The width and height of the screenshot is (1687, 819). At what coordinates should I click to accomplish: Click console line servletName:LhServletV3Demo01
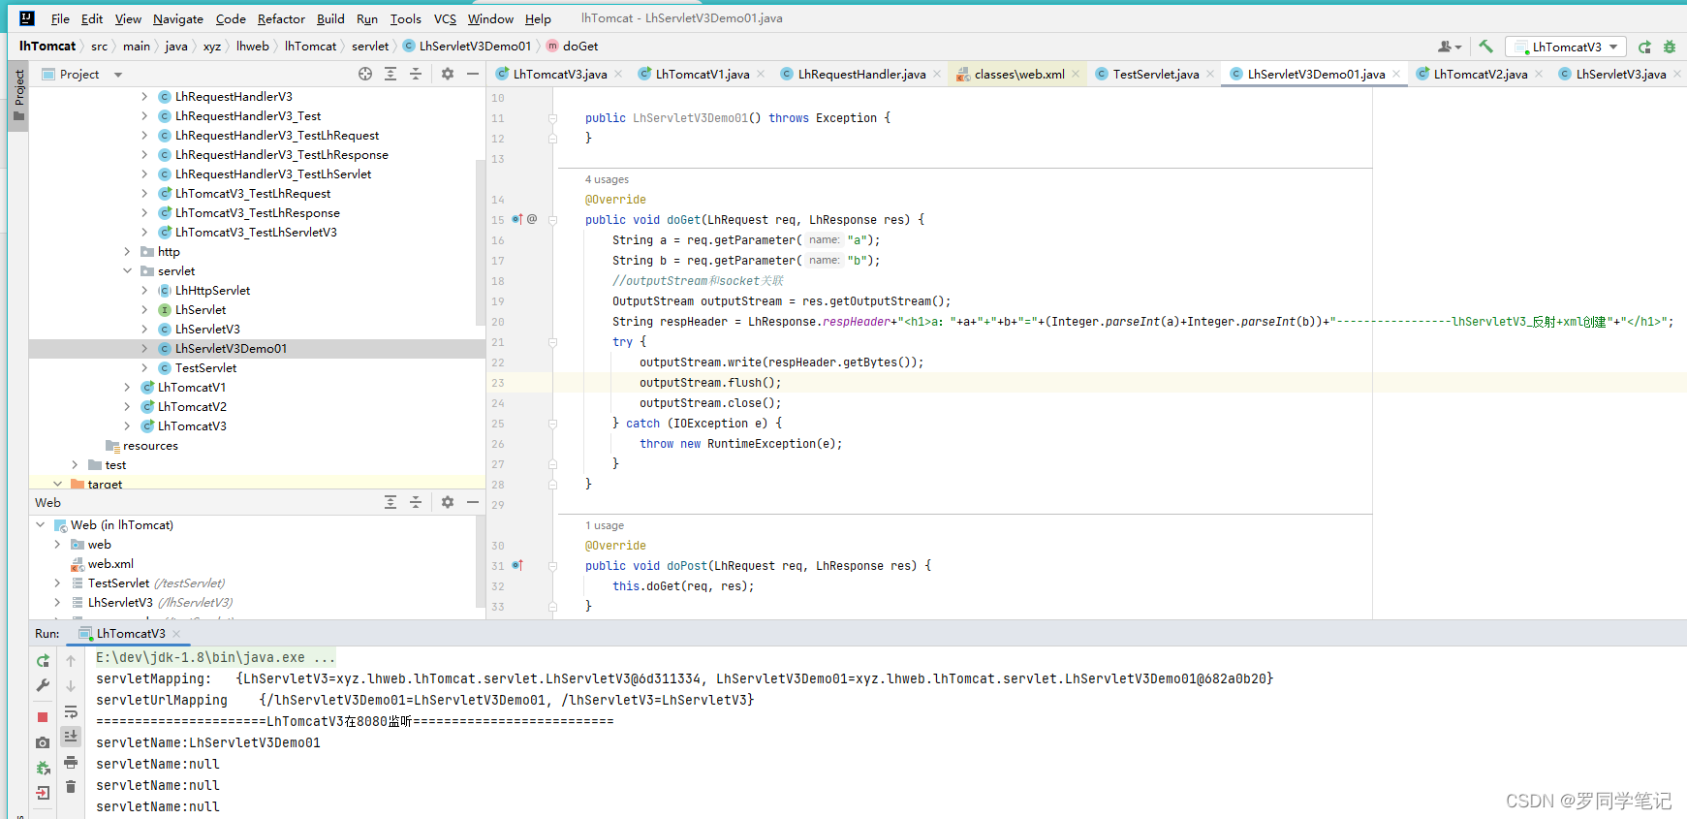(207, 743)
